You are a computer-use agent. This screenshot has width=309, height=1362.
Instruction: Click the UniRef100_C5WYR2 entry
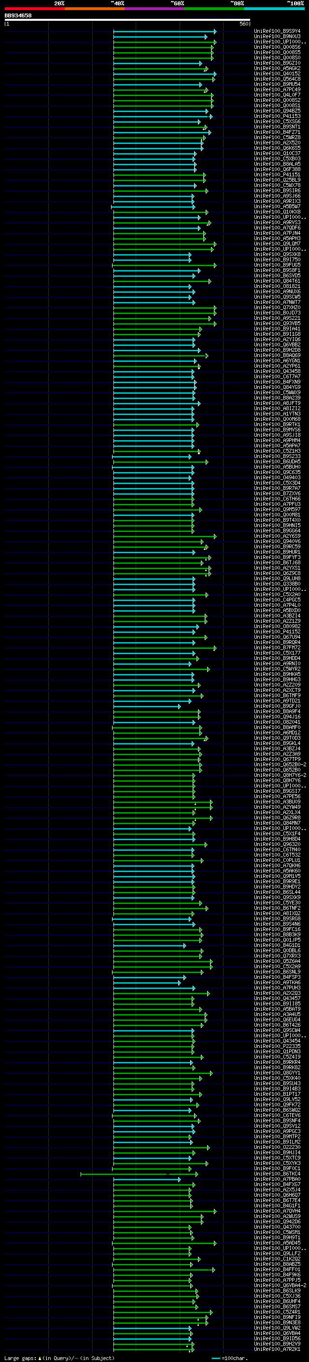277,669
